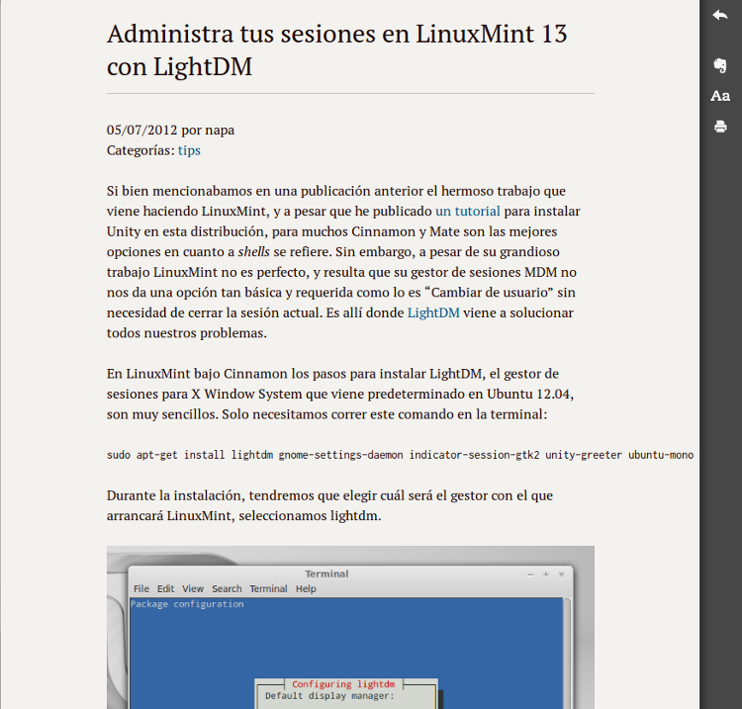
Task: Click the Terminal screenshot image
Action: [350, 627]
